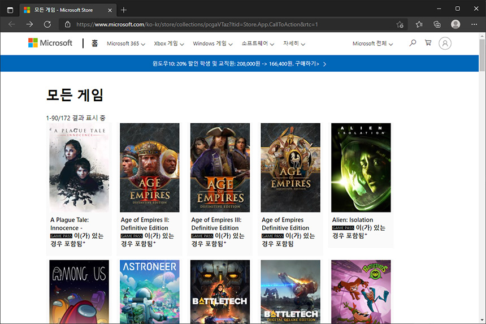Screen dimensions: 486x324
Task: Click the 모든 게임 heading
Action: pyautogui.click(x=75, y=94)
